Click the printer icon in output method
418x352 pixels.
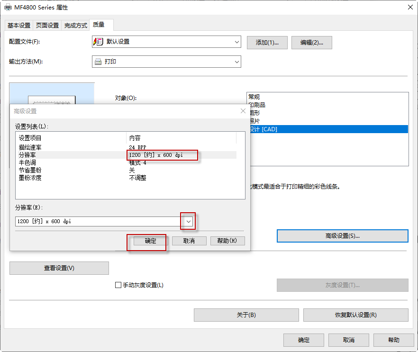pyautogui.click(x=98, y=62)
